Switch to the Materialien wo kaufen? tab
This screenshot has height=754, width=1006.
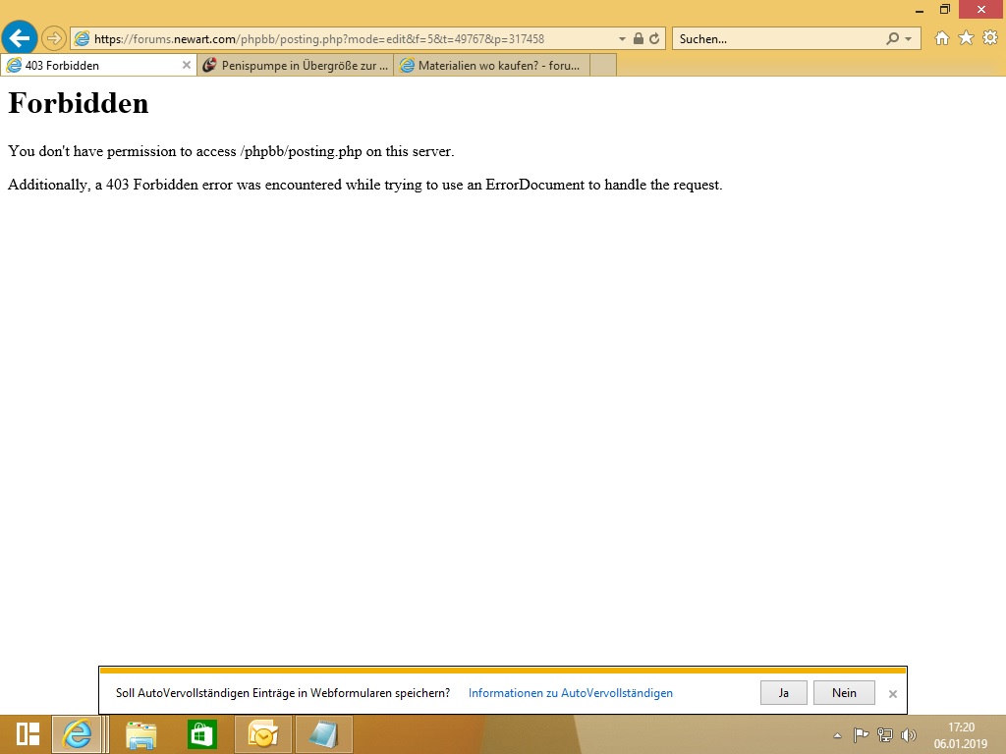point(491,66)
